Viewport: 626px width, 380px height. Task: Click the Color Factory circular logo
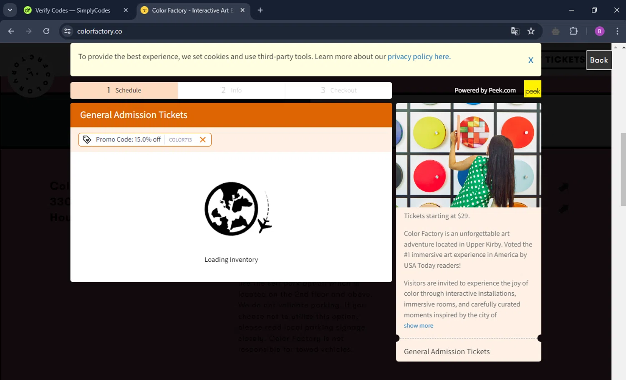pos(31,74)
